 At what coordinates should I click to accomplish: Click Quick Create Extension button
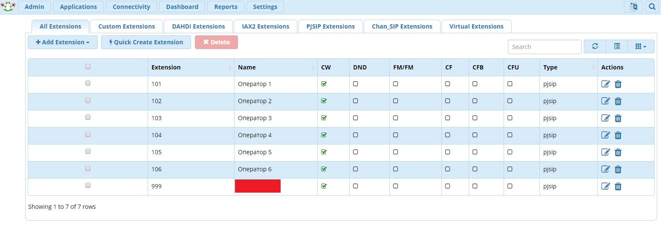click(146, 42)
